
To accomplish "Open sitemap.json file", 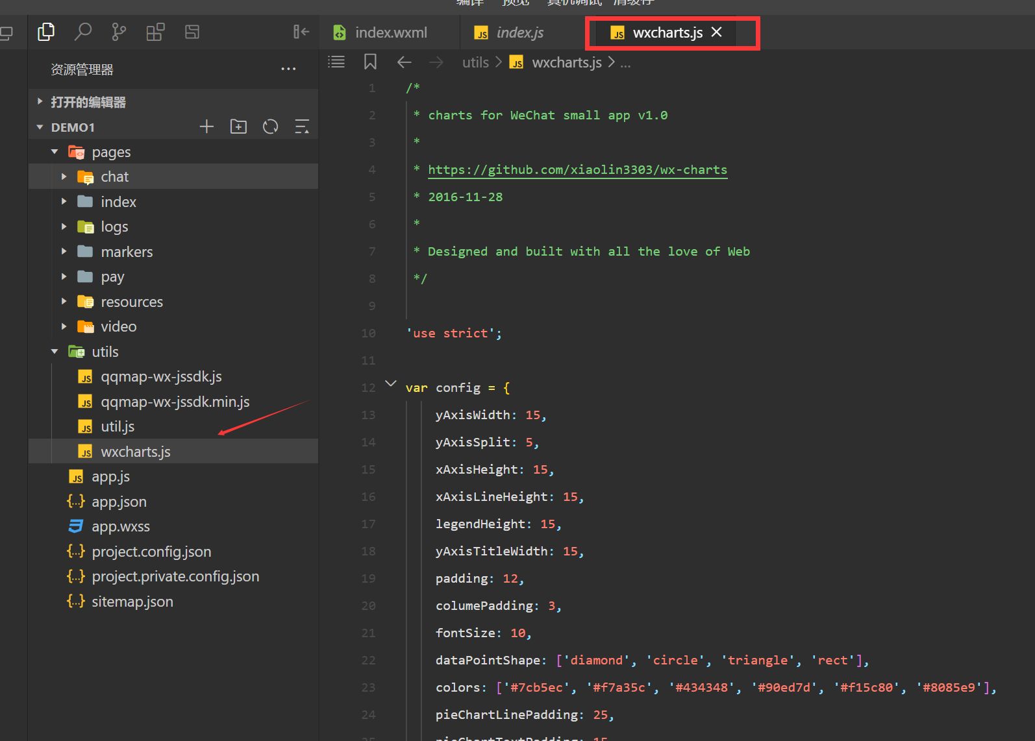I will 173,601.
